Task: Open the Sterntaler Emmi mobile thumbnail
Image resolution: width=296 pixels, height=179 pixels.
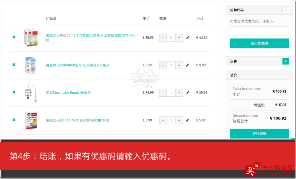Action: [31, 93]
